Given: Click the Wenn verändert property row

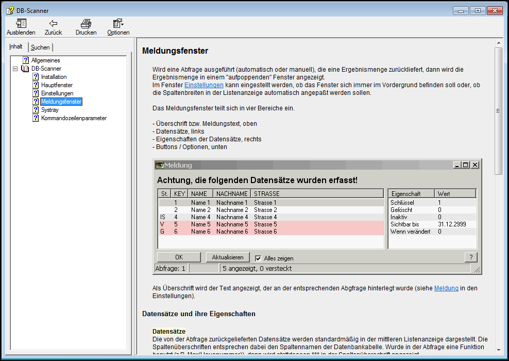Looking at the screenshot, I should click(x=432, y=232).
